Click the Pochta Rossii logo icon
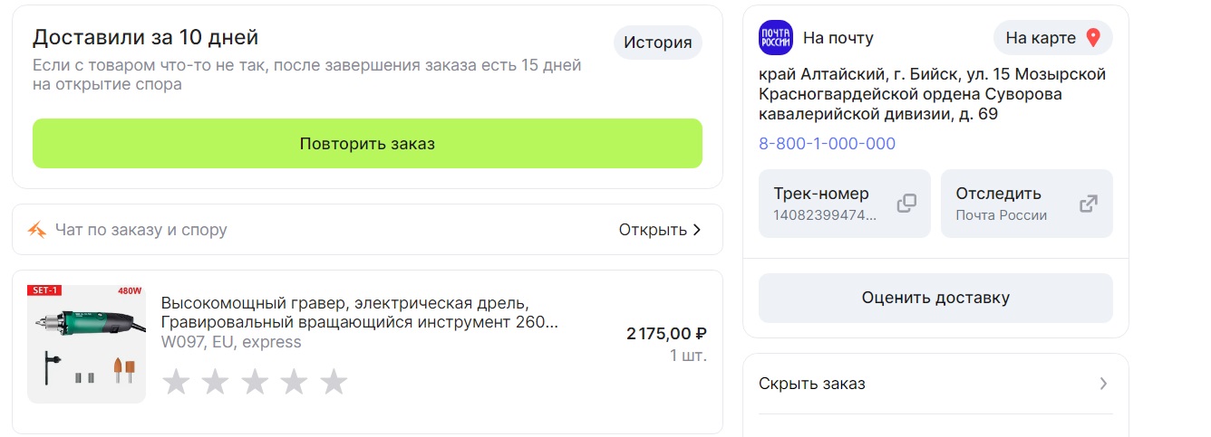The height and width of the screenshot is (437, 1211). [x=775, y=38]
